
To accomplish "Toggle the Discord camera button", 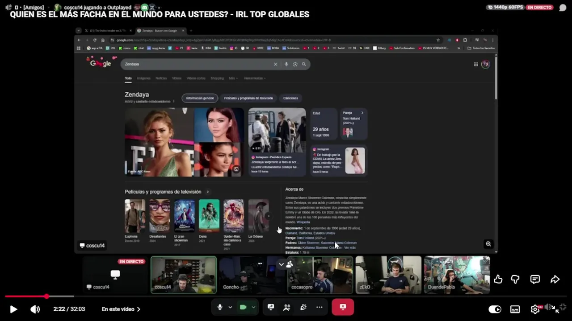I will tap(243, 307).
